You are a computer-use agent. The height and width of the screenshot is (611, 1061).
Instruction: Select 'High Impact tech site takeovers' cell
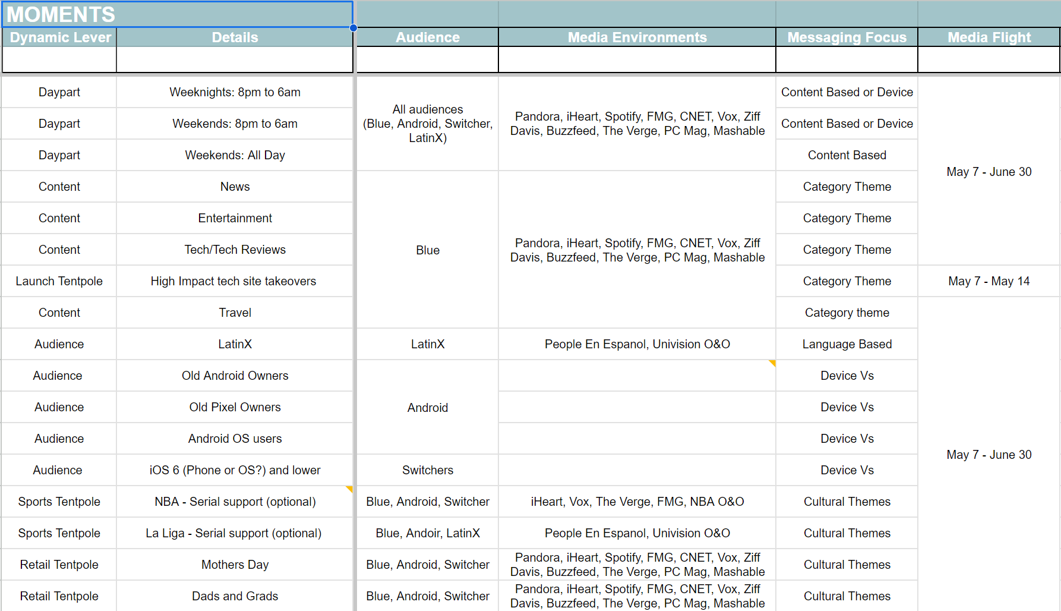tap(235, 281)
